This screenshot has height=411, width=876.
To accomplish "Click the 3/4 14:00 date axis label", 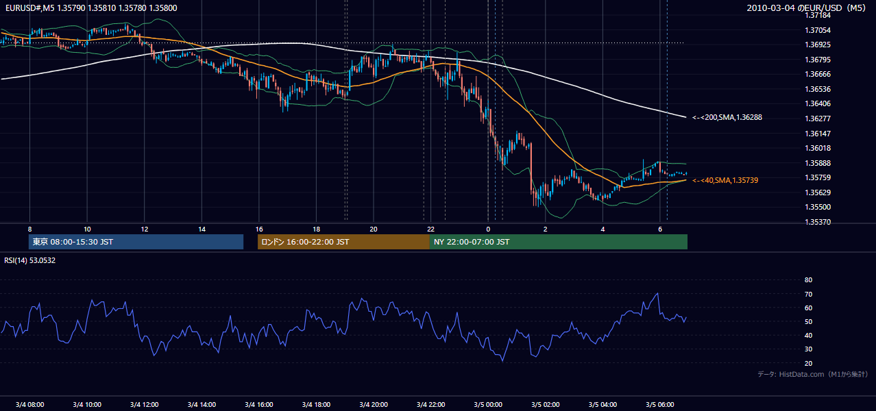I will (x=202, y=404).
